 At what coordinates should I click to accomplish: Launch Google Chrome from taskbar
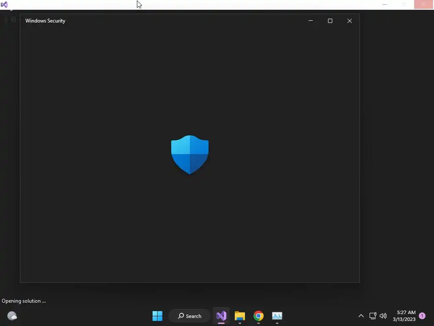coord(258,316)
